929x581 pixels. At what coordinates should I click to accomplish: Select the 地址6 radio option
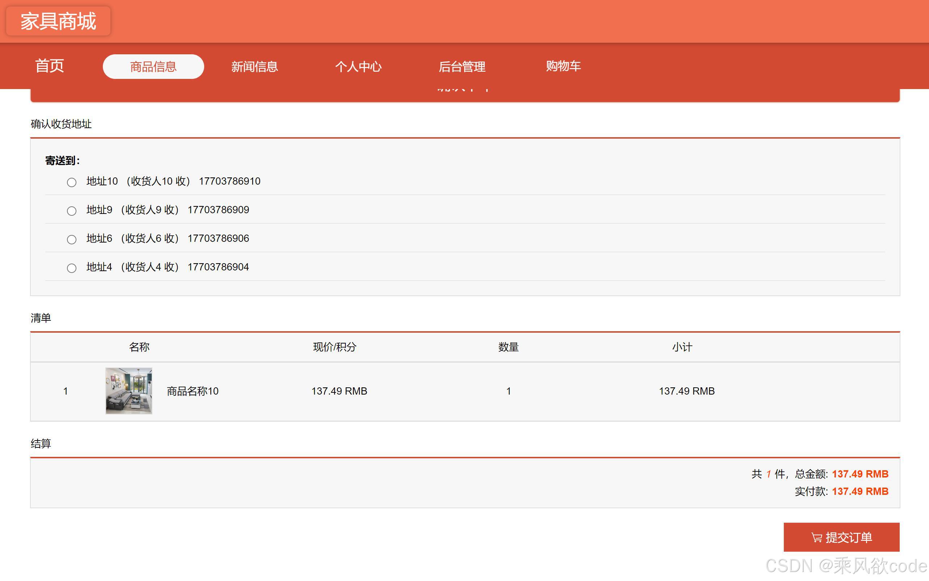(x=71, y=239)
